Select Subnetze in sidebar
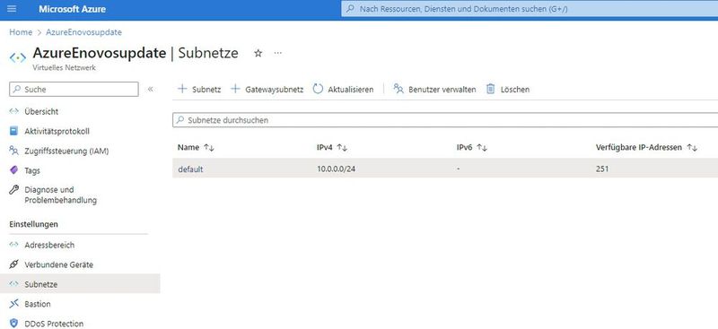The image size is (718, 329). pyautogui.click(x=40, y=284)
